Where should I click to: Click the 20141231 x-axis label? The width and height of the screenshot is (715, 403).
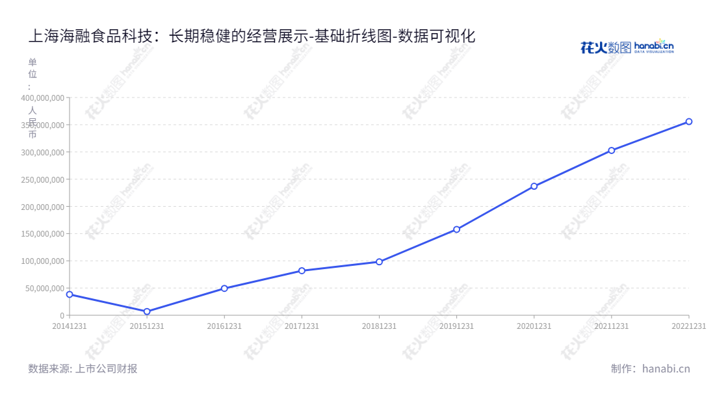70,326
